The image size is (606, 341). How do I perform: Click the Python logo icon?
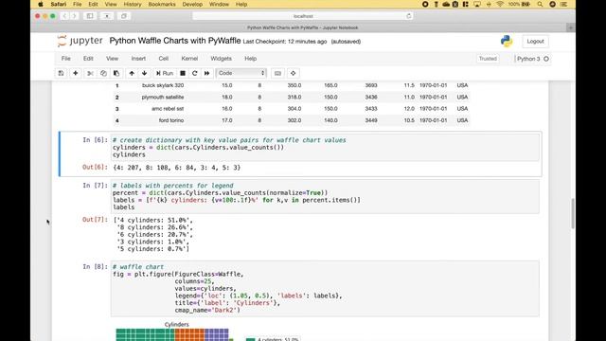507,41
